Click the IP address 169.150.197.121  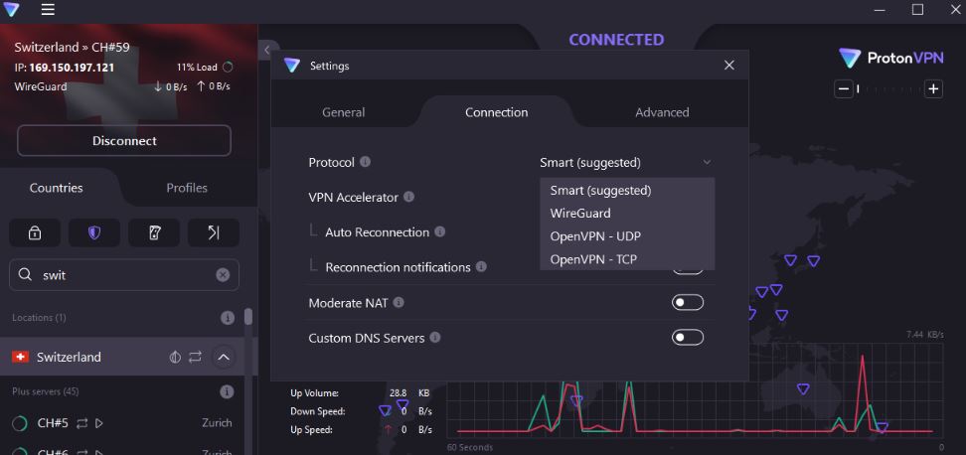[72, 68]
